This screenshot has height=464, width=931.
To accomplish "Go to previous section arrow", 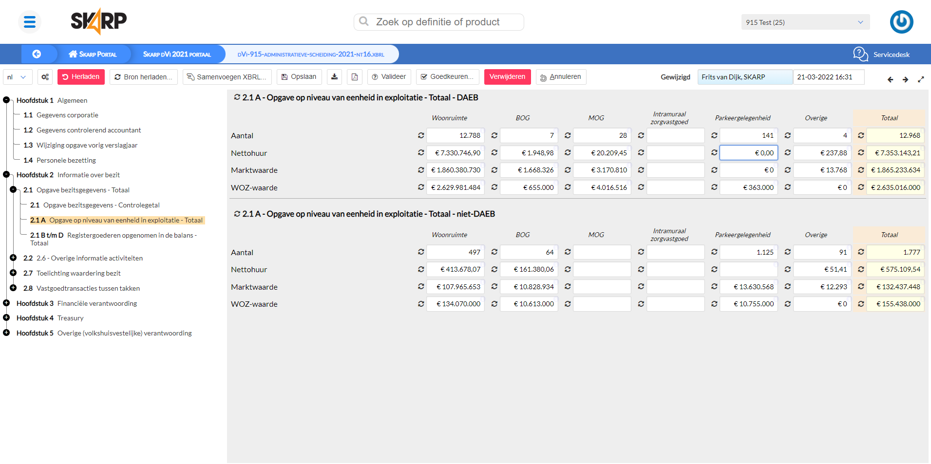I will coord(890,79).
